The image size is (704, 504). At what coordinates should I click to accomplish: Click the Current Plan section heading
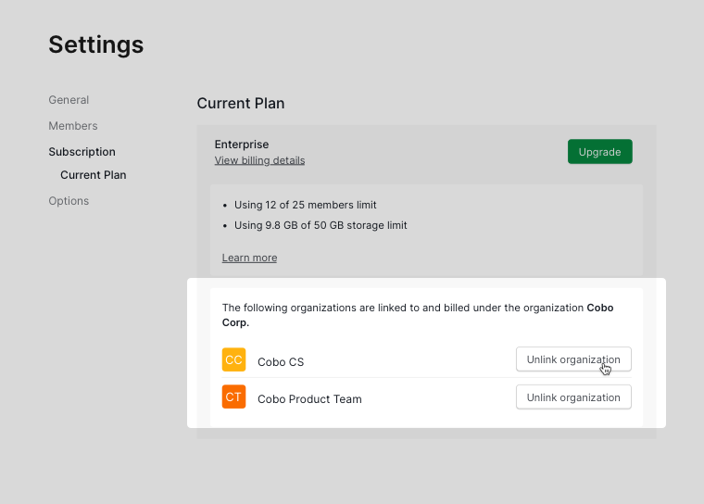pos(241,104)
